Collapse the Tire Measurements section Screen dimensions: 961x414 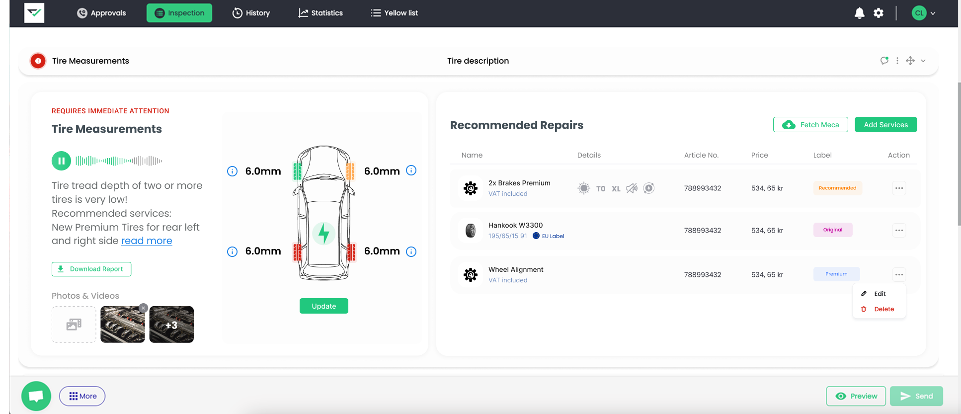tap(923, 61)
